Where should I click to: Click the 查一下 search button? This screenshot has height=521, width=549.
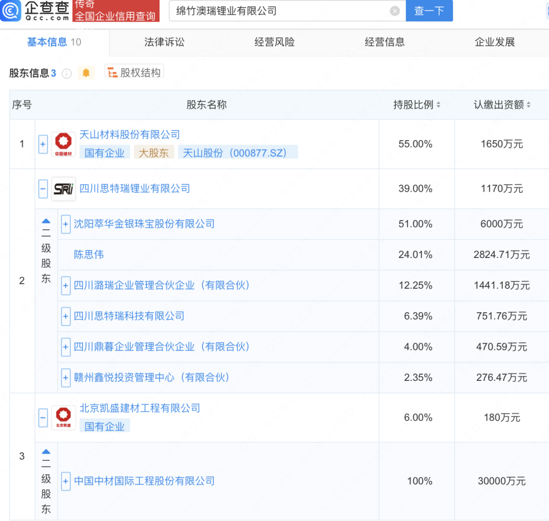pos(429,11)
